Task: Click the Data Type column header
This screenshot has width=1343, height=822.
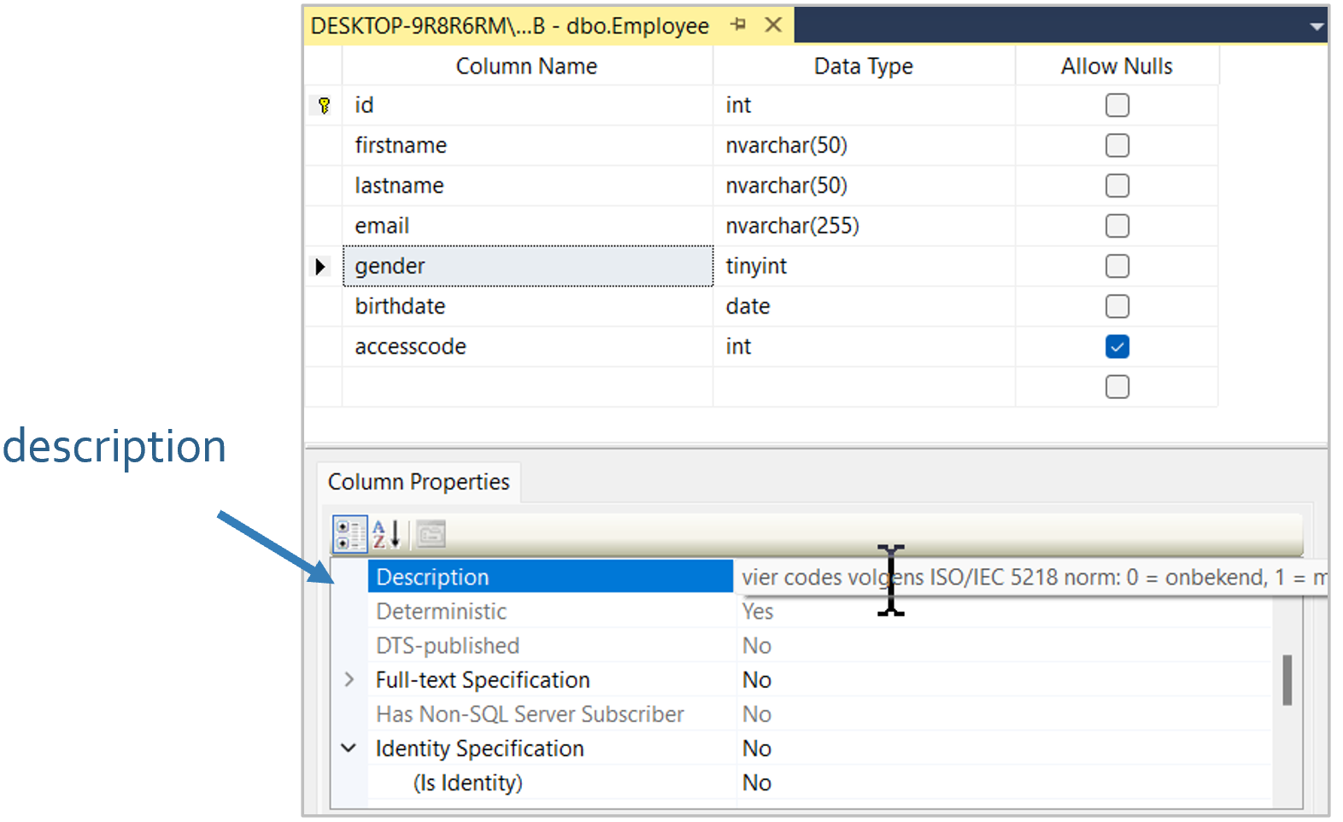Action: (863, 67)
